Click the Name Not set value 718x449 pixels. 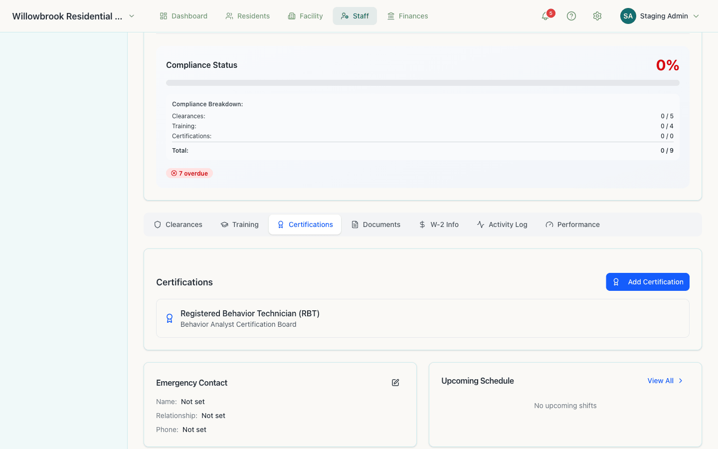[x=193, y=402]
